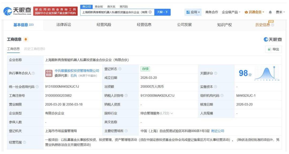Open the 应用 apps menu
The height and width of the screenshot is (154, 289).
[x=193, y=12]
